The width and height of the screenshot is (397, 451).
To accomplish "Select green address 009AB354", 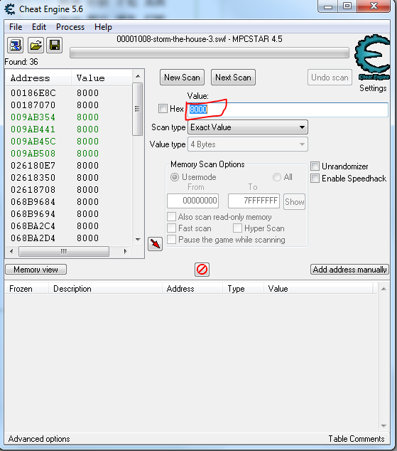I will 33,117.
